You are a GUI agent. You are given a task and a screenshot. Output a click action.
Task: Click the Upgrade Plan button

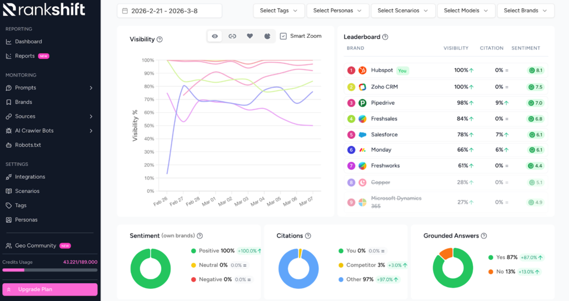tap(50, 289)
